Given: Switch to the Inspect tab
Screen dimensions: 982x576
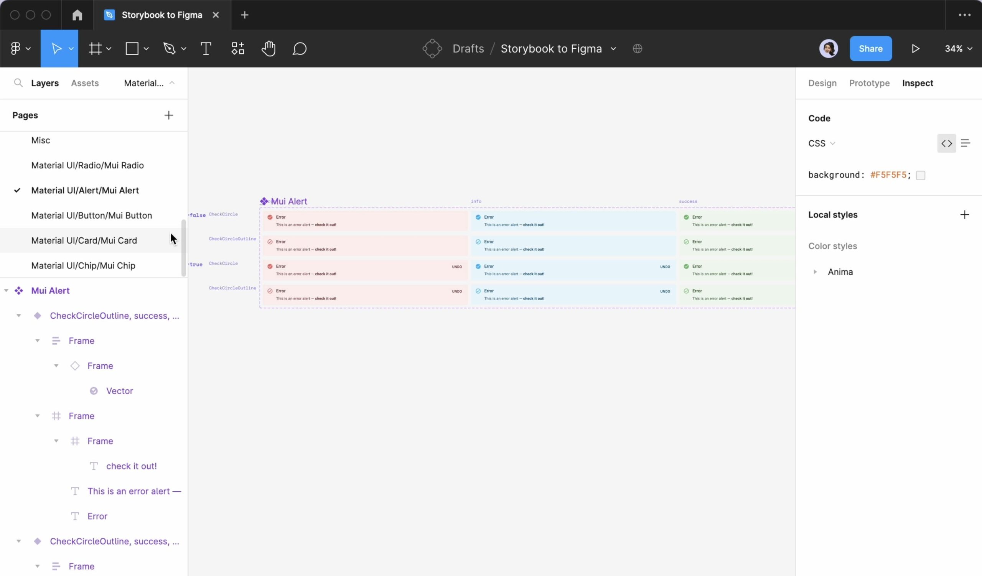Looking at the screenshot, I should click(x=918, y=82).
